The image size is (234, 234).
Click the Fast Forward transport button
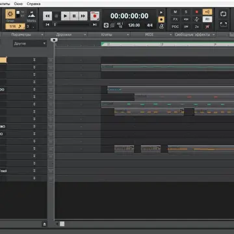[x=83, y=16]
